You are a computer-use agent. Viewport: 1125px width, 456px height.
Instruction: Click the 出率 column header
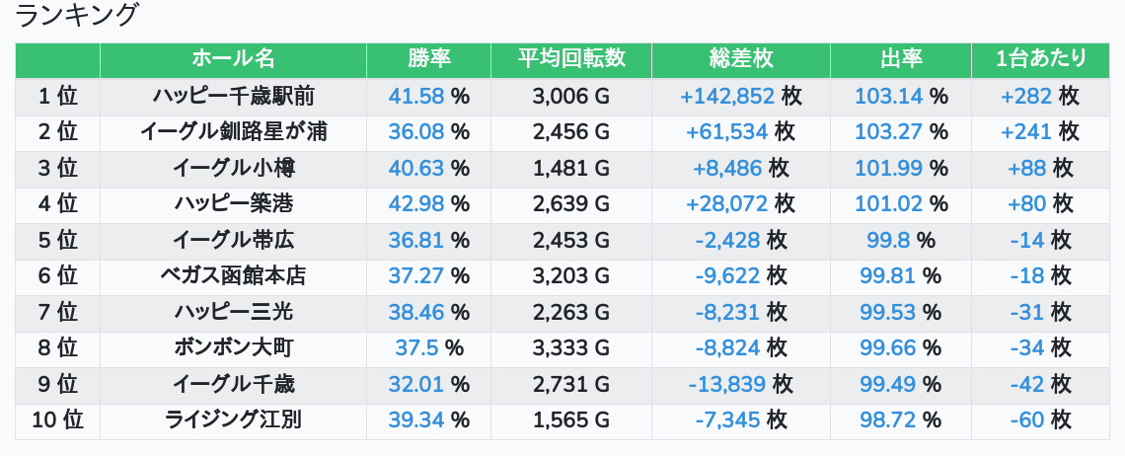pyautogui.click(x=901, y=59)
